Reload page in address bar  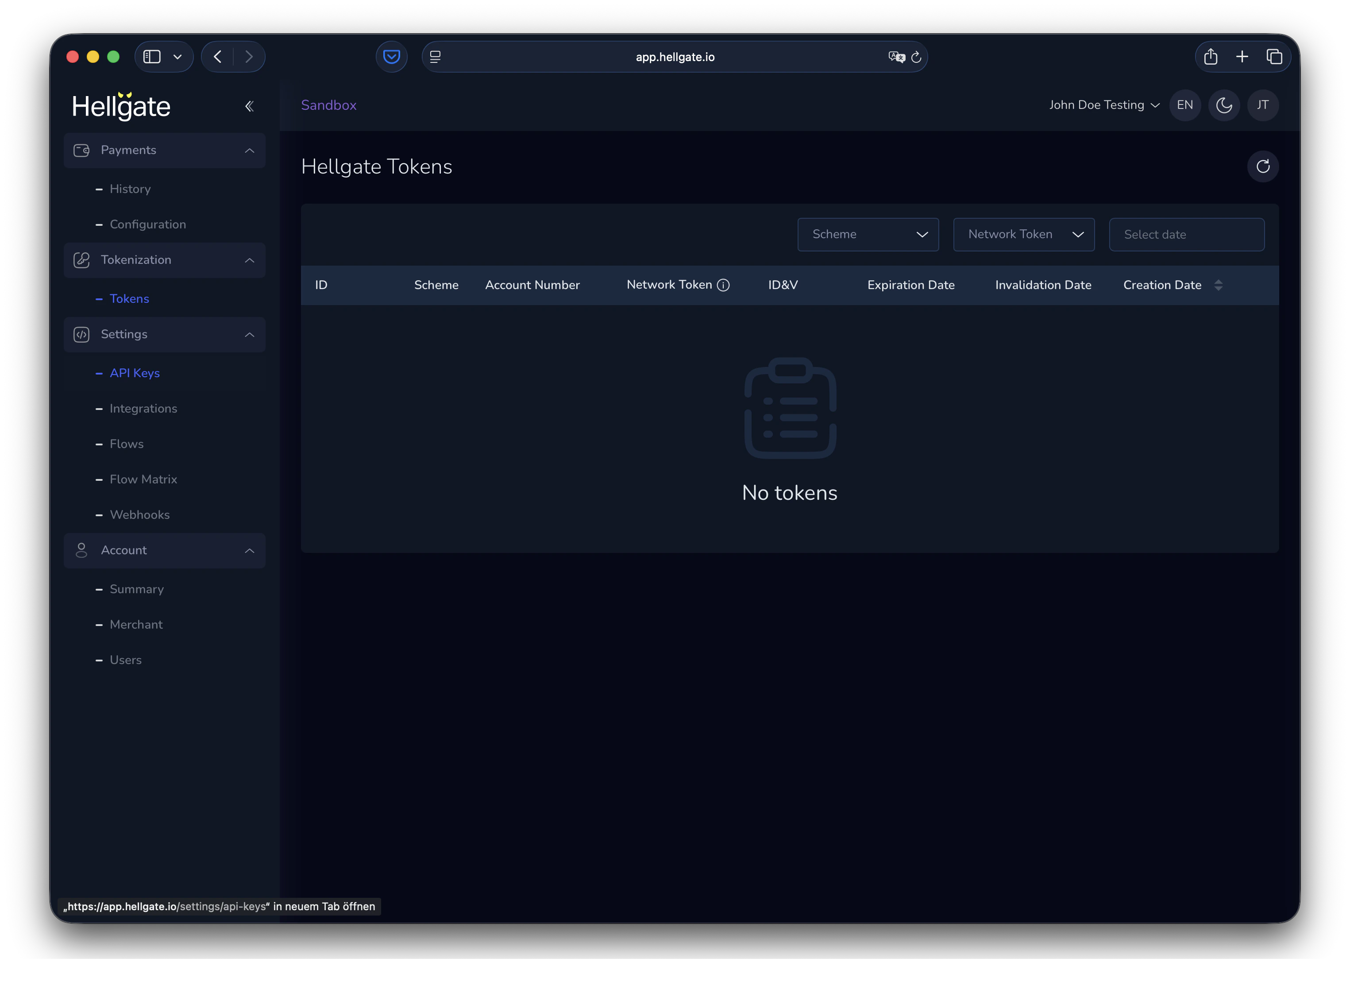click(x=915, y=58)
